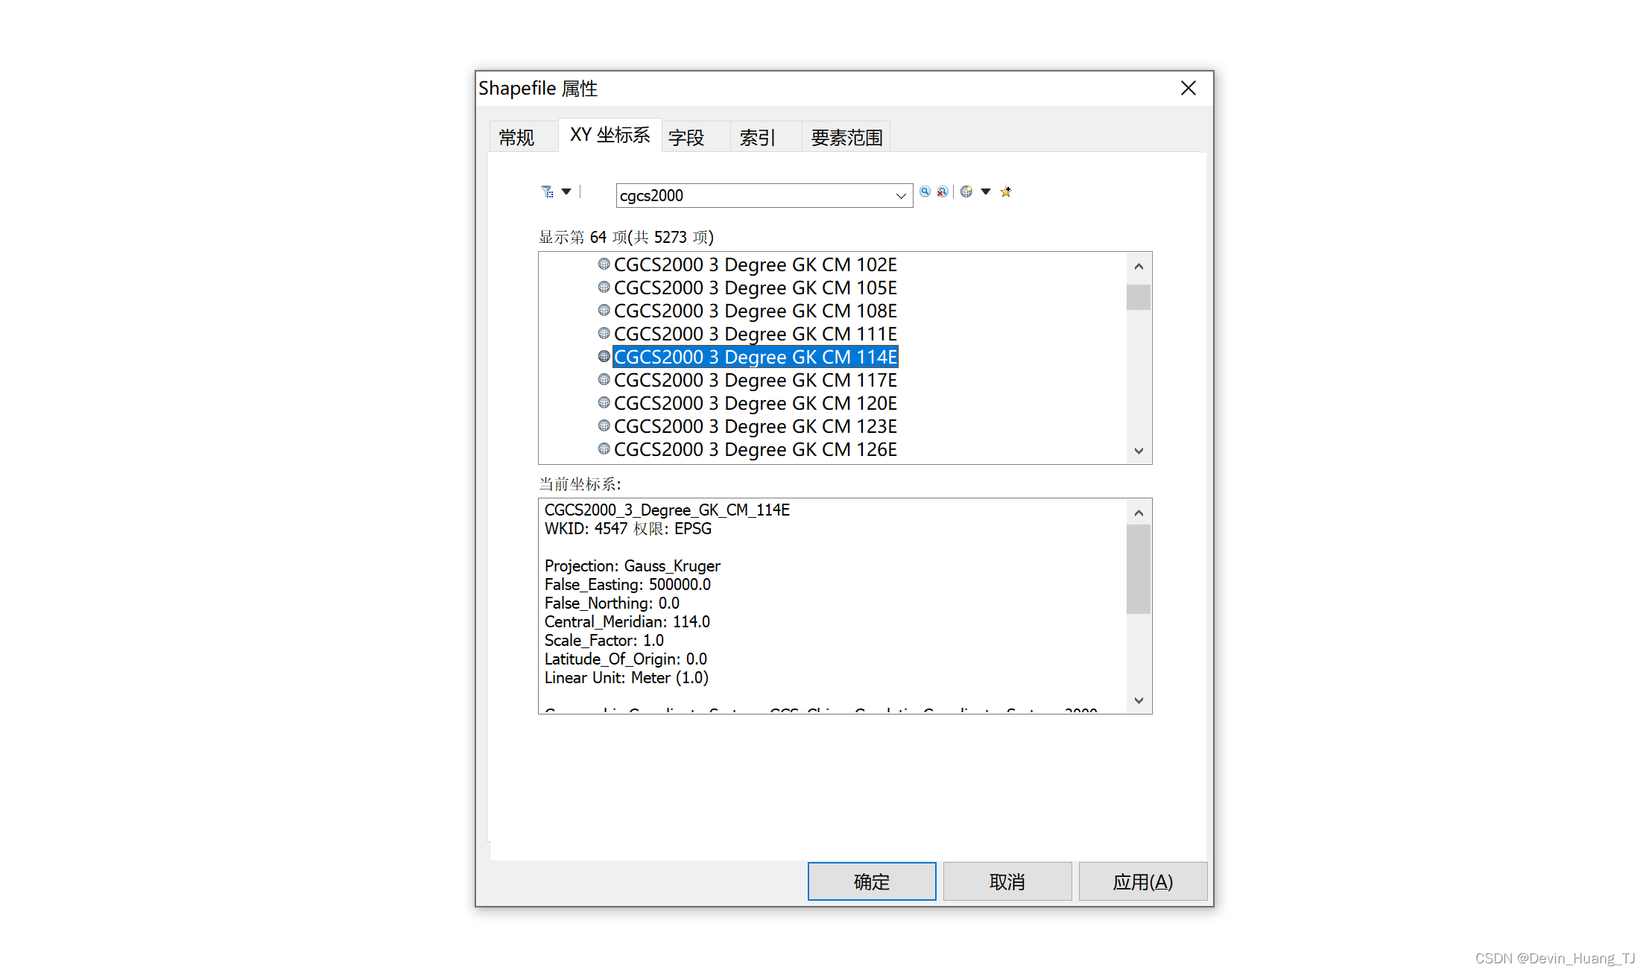Click the current coordinate system details scrollbar thumb
This screenshot has width=1646, height=973.
(x=1139, y=568)
